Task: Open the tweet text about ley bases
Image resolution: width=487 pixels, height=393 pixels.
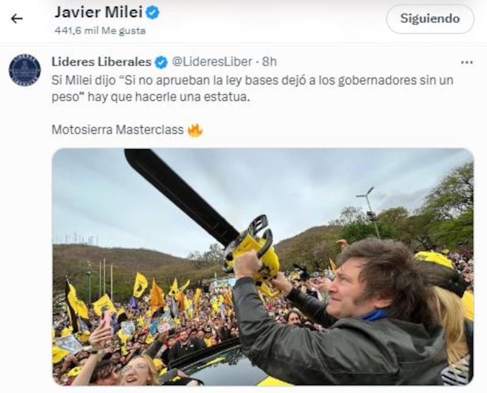Action: pos(252,88)
